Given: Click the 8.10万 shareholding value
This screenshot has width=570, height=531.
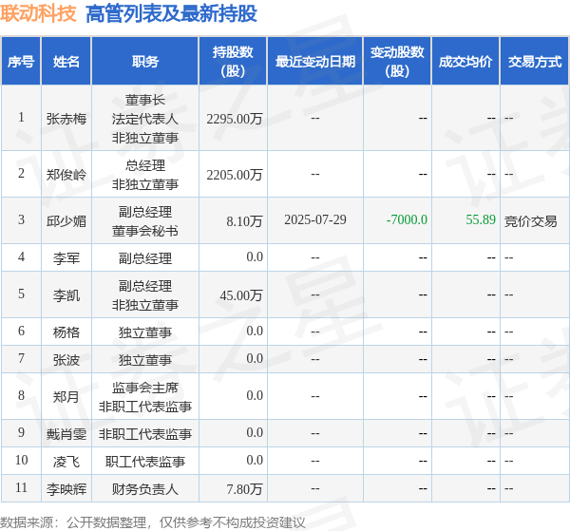Looking at the screenshot, I should click(244, 221).
